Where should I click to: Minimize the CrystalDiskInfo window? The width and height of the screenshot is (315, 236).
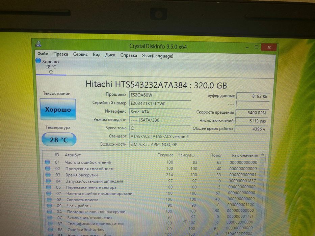(x=247, y=47)
